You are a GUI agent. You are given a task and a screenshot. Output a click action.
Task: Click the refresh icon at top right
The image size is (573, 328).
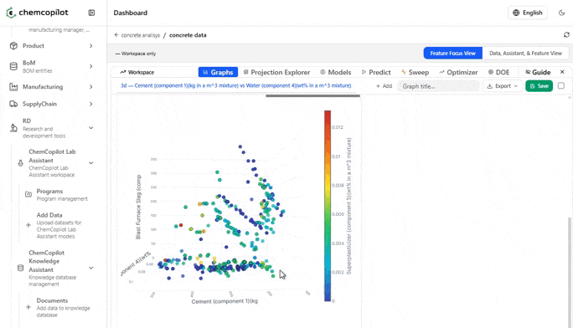point(566,34)
